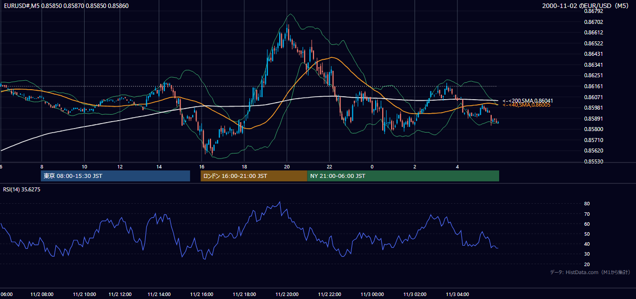
Task: Click the 11/2 16:00 time label
Action: pyautogui.click(x=202, y=295)
